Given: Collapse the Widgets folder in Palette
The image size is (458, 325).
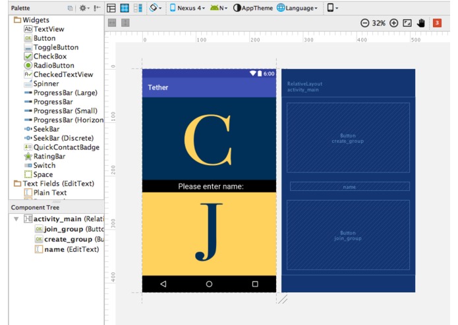Looking at the screenshot, I should (x=18, y=20).
